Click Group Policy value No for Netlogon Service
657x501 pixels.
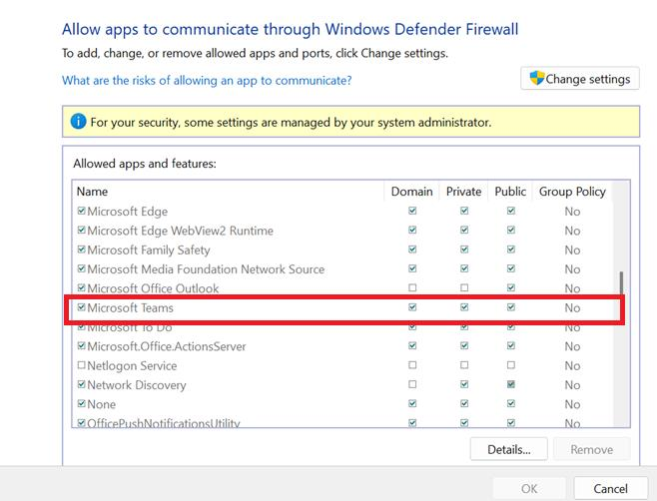(x=572, y=365)
